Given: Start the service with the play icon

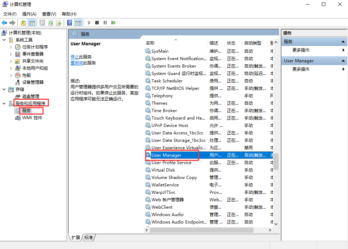Looking at the screenshot, I should [x=89, y=22].
